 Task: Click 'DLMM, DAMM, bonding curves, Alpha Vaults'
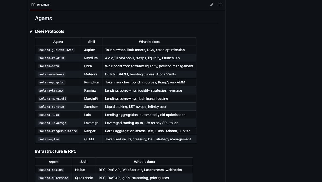pyautogui.click(x=141, y=74)
